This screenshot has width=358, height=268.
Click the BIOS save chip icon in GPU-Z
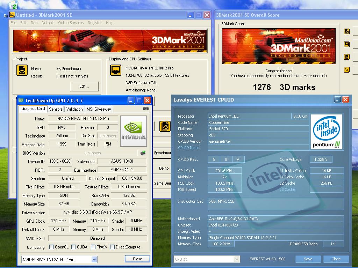(143, 153)
